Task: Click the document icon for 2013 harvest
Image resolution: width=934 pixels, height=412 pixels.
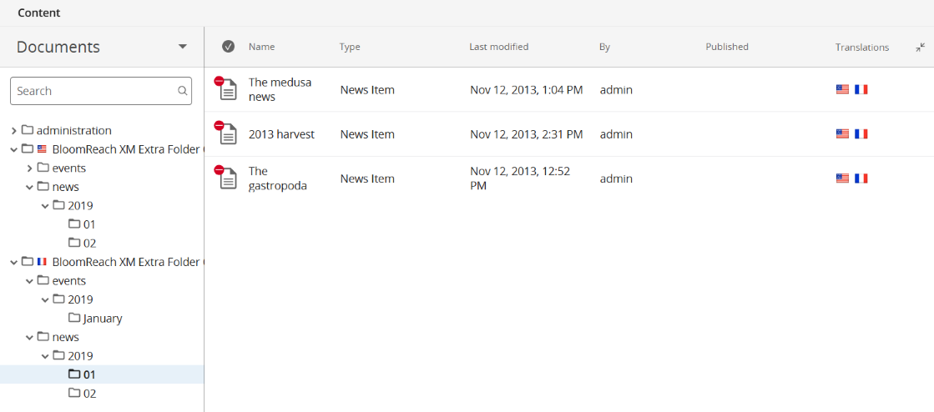Action: pyautogui.click(x=228, y=134)
